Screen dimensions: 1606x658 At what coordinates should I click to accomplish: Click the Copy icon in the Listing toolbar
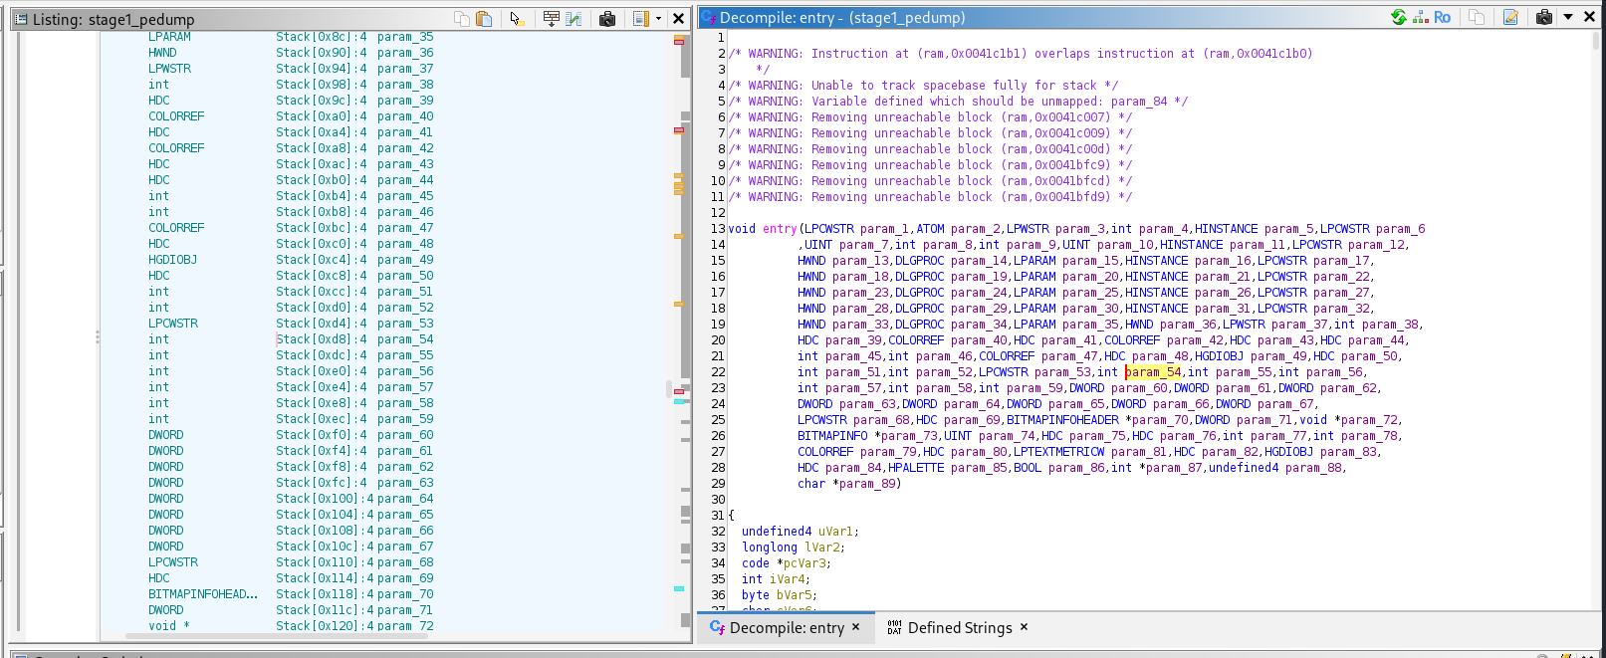pos(462,18)
